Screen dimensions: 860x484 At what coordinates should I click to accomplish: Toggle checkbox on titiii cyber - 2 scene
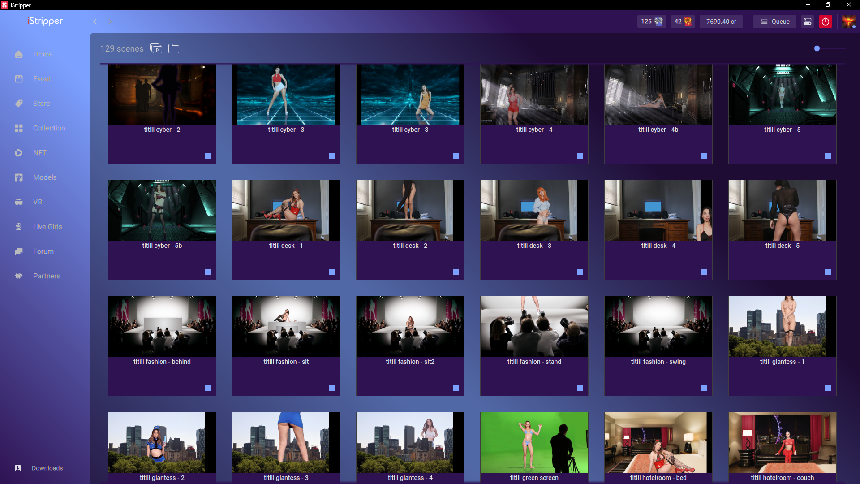tap(207, 156)
